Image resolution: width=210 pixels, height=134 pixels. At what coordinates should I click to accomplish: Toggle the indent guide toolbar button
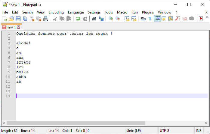pos(157,19)
